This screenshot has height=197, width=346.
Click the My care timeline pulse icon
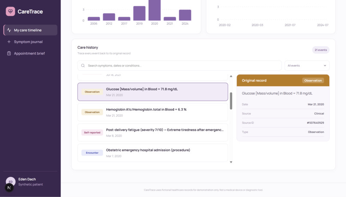pos(9,30)
